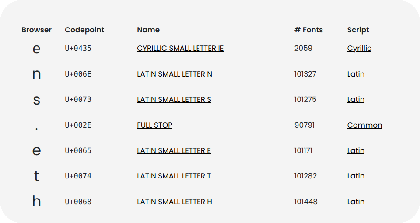Open Latin script link in U+006E row
Image resolution: width=420 pixels, height=223 pixels.
coord(356,74)
